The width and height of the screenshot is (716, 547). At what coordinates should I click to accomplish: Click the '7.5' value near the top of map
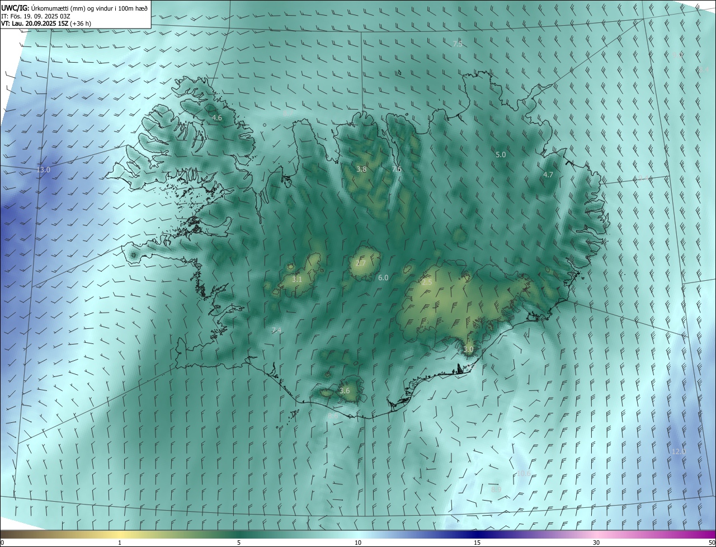pos(458,44)
